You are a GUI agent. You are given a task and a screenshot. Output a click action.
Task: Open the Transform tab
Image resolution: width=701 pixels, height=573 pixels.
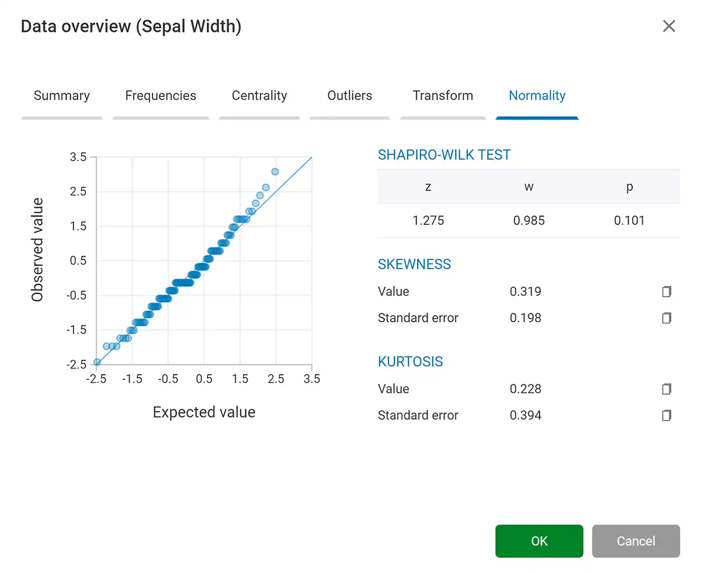[x=443, y=96]
